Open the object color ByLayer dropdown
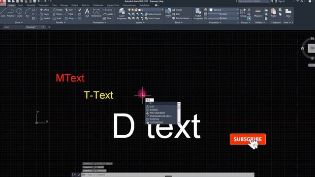 [x=224, y=10]
